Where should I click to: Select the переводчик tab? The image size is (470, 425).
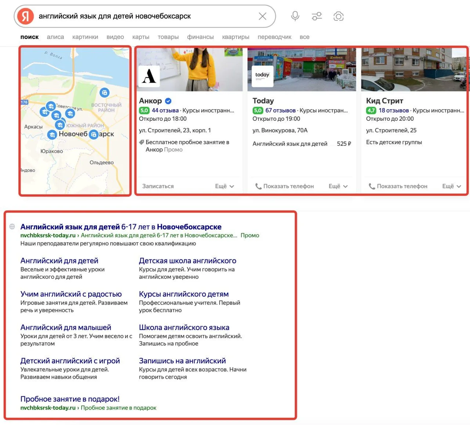275,37
